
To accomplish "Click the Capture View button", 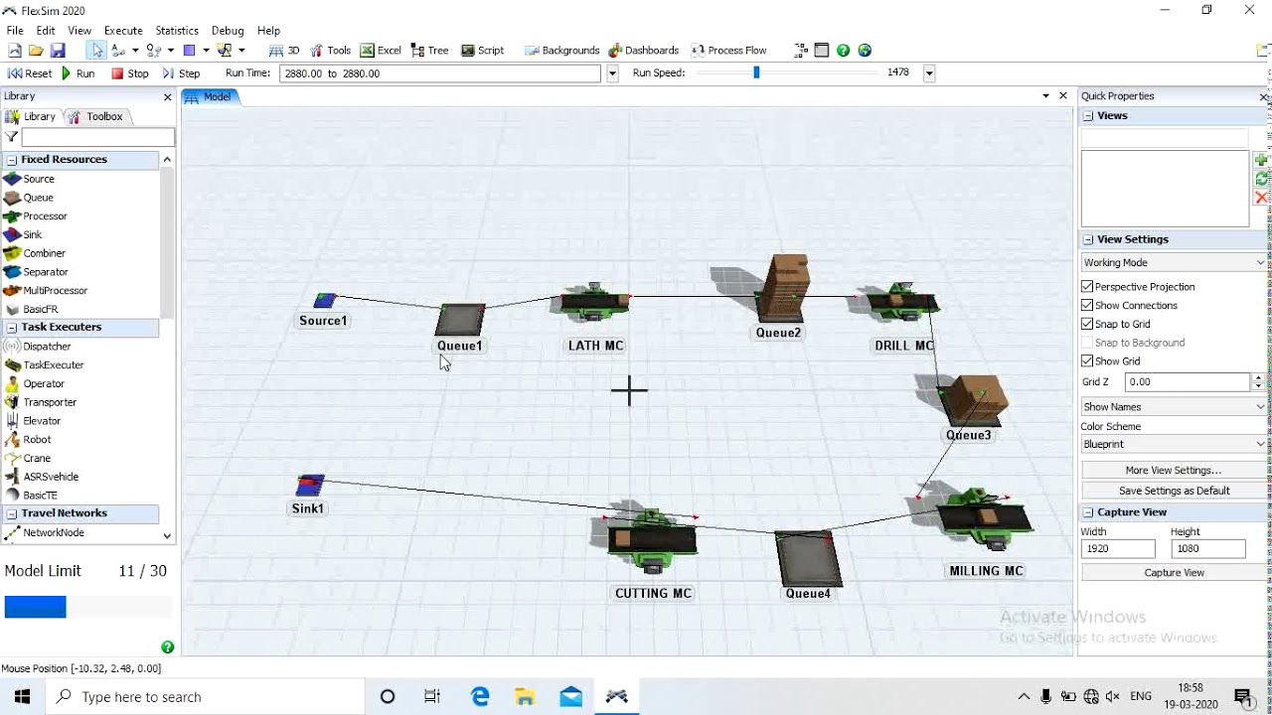I will pyautogui.click(x=1174, y=573).
